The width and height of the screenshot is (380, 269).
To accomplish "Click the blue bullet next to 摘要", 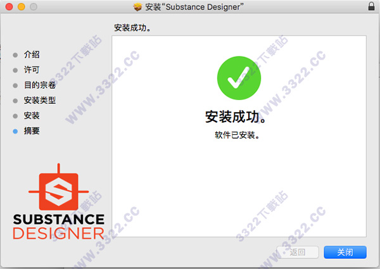I will tap(15, 131).
